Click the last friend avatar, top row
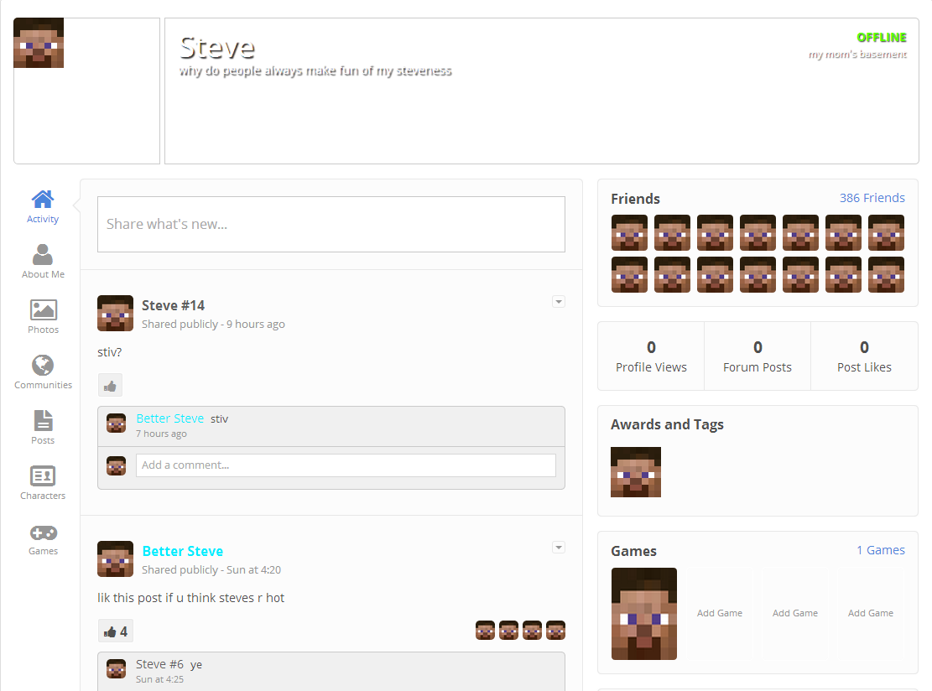932x691 pixels. coord(886,233)
